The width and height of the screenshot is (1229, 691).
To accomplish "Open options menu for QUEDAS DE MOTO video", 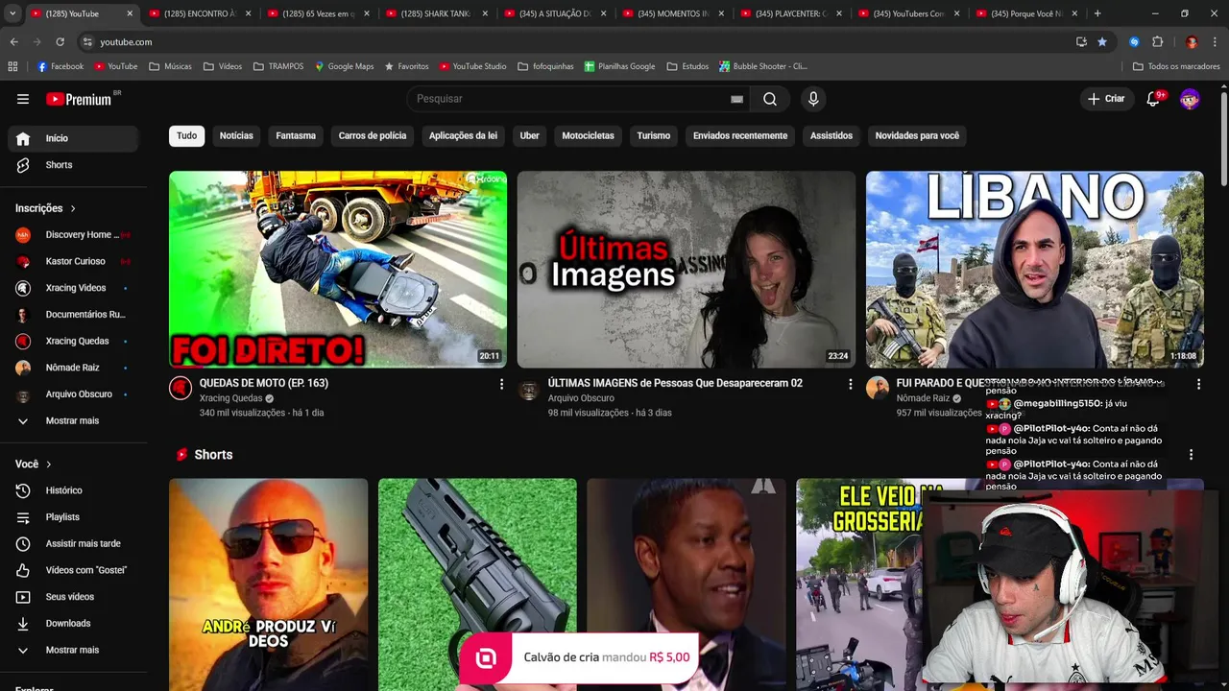I will click(501, 384).
